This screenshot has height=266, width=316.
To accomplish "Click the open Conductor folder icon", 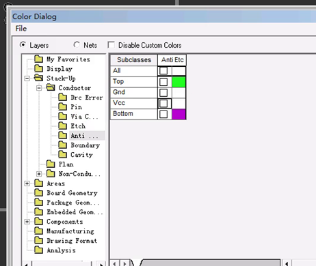I will 51,87.
